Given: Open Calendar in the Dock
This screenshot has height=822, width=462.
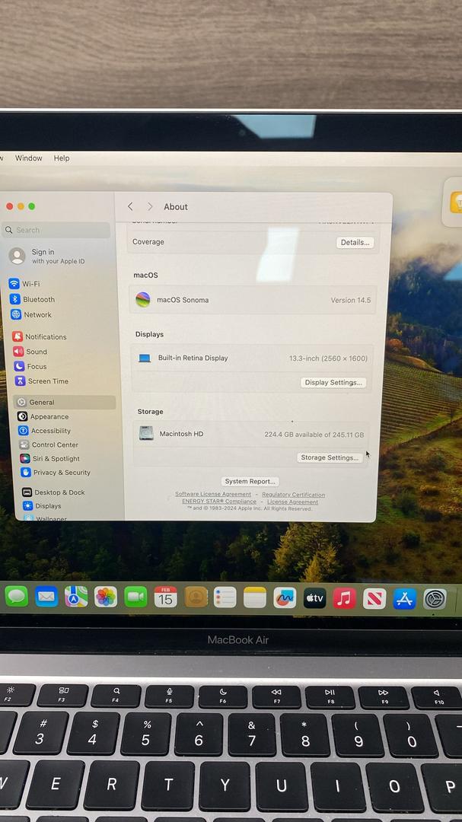Looking at the screenshot, I should pyautogui.click(x=165, y=597).
